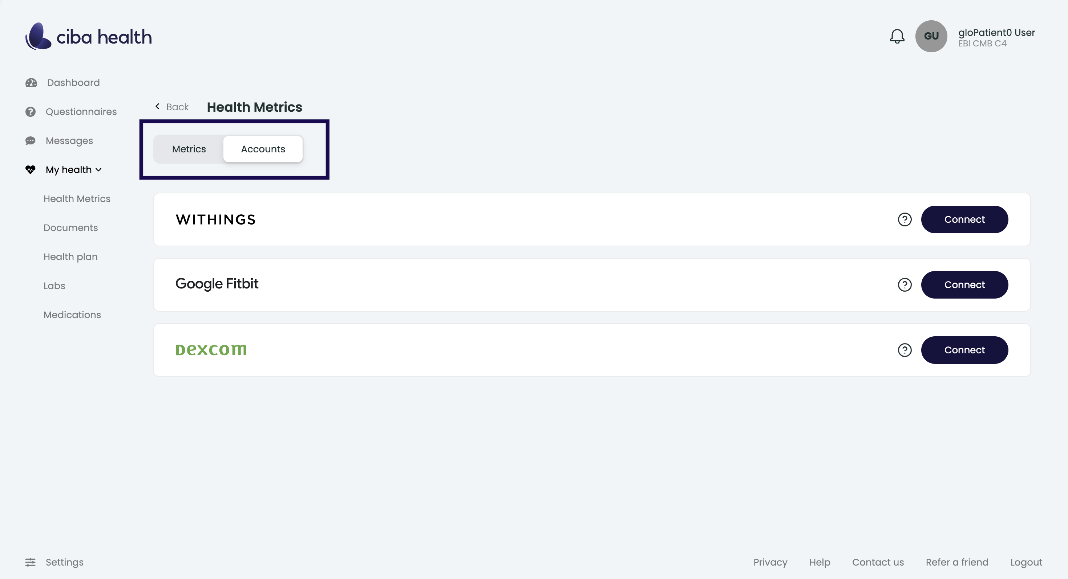Viewport: 1068px width, 579px height.
Task: Click the Messages chat bubble icon
Action: tap(30, 141)
